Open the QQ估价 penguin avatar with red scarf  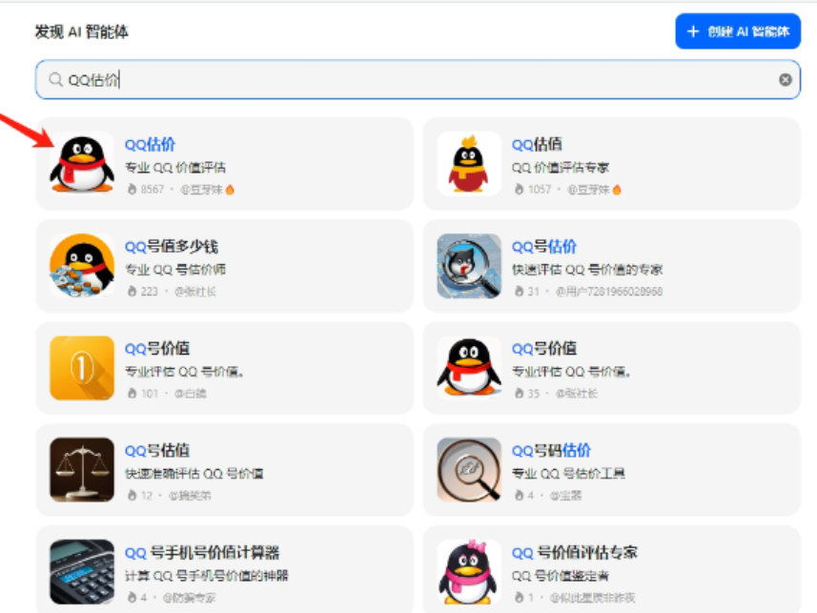82,164
